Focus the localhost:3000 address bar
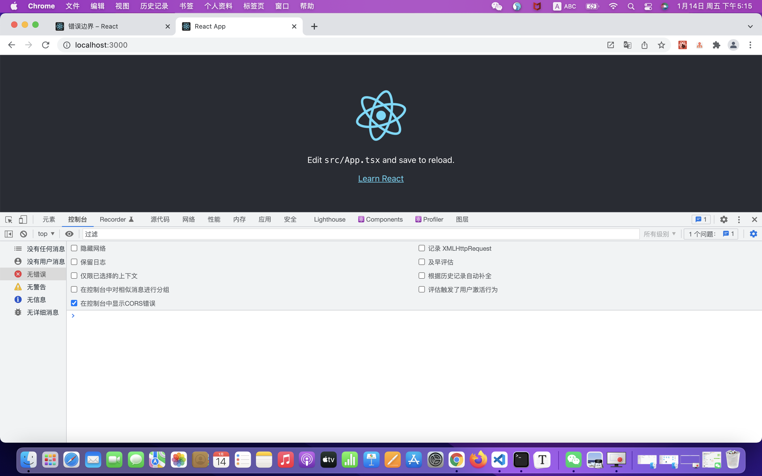This screenshot has height=476, width=762. (331, 45)
